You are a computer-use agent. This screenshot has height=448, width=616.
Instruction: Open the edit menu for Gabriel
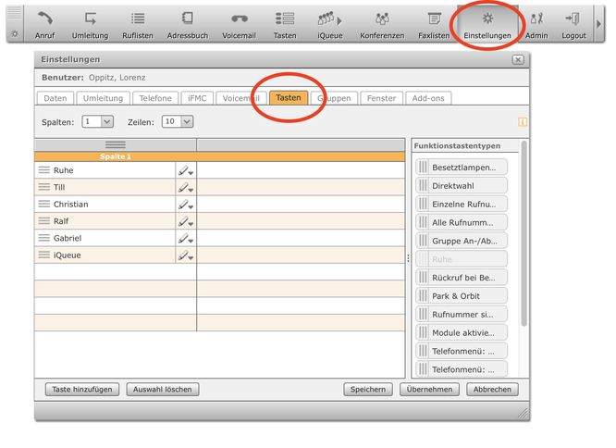tap(186, 238)
